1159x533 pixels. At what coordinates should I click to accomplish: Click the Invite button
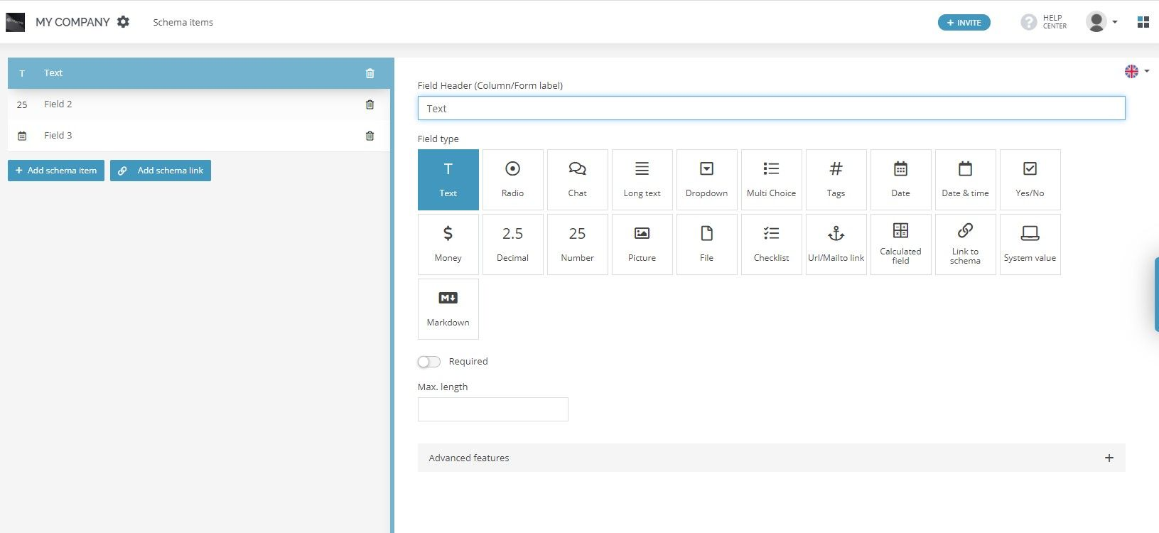tap(964, 23)
